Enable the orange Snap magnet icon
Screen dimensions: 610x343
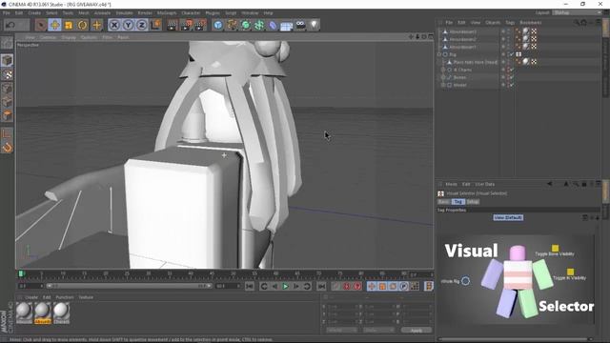(7, 148)
